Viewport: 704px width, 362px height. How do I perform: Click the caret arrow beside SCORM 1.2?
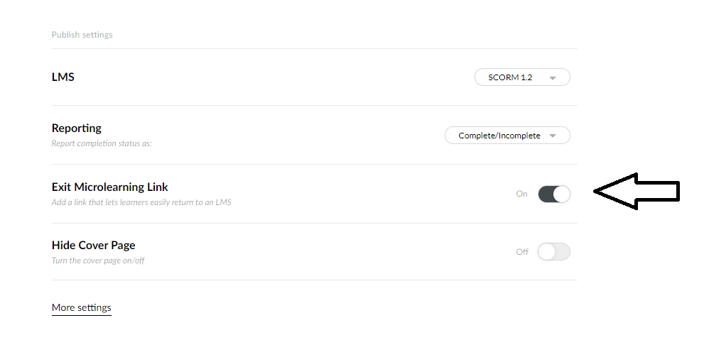click(x=553, y=78)
